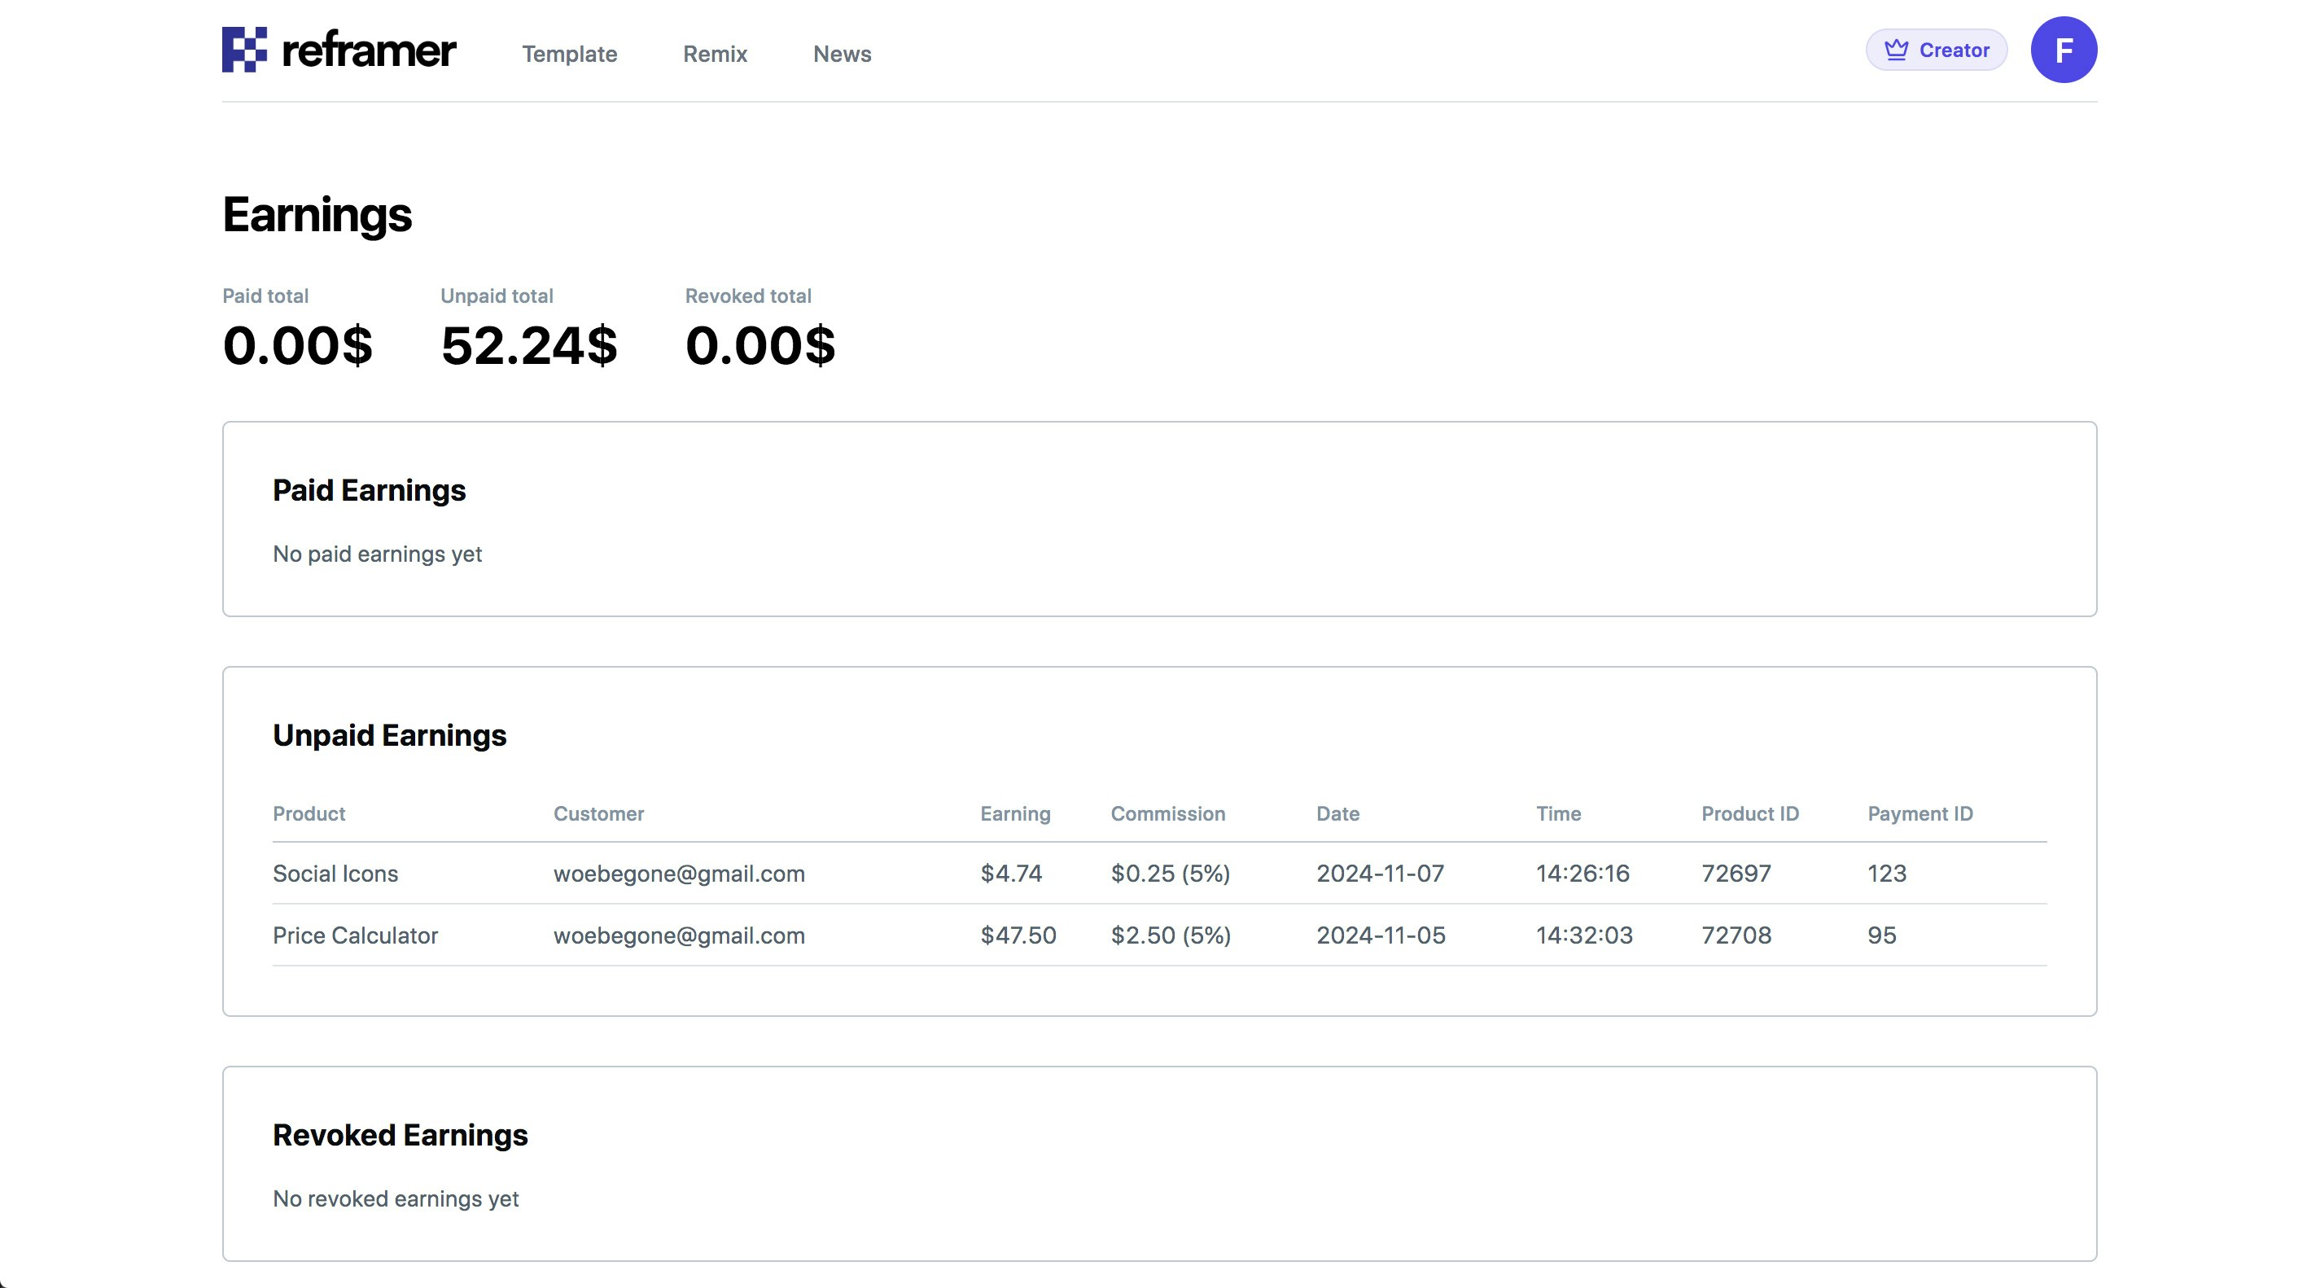Click the Paid Earnings section heading
This screenshot has height=1288, width=2320.
pos(370,491)
